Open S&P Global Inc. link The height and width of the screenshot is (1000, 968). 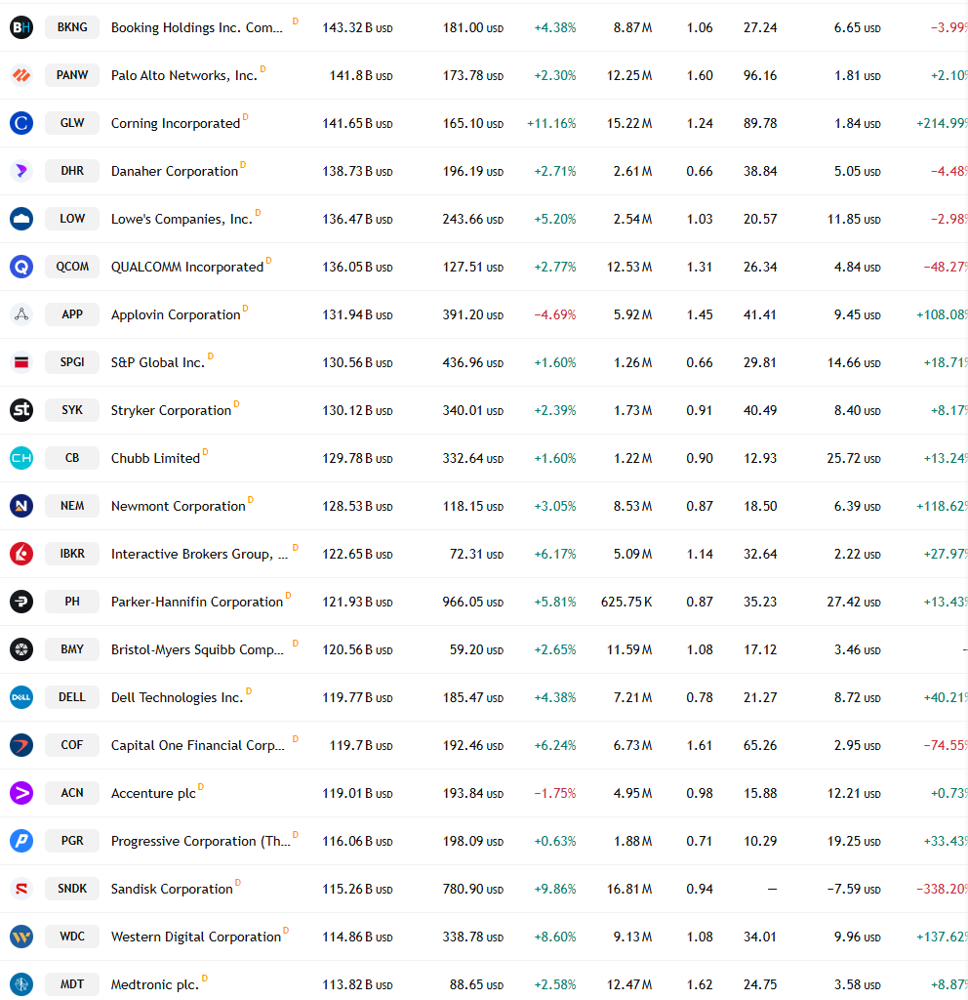[158, 362]
